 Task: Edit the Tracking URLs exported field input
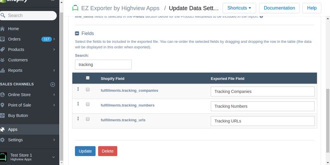263,121
